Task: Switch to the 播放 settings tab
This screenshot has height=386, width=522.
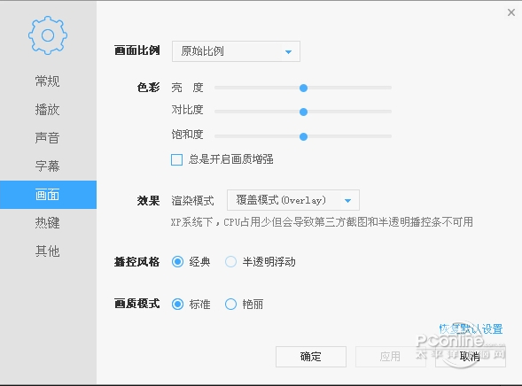Action: 48,110
